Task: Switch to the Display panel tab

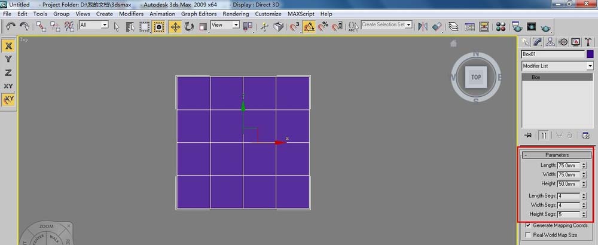Action: pyautogui.click(x=575, y=42)
